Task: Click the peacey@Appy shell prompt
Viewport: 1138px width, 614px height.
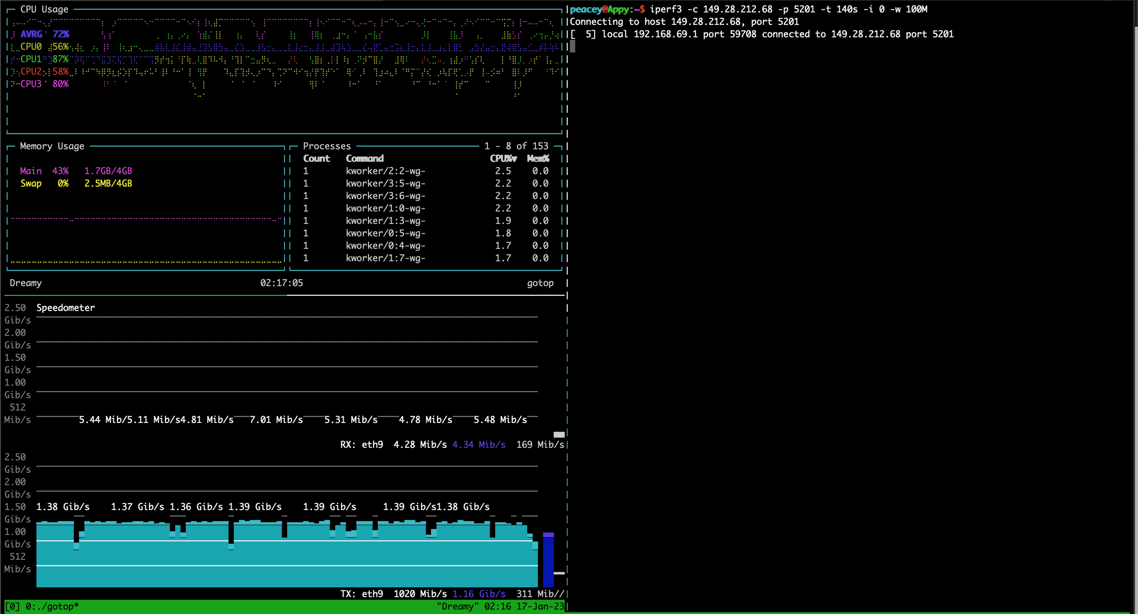Action: pyautogui.click(x=607, y=9)
